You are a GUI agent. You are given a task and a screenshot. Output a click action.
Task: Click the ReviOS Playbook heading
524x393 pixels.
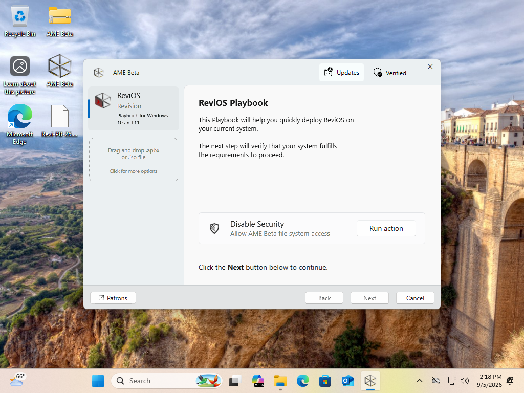point(233,103)
